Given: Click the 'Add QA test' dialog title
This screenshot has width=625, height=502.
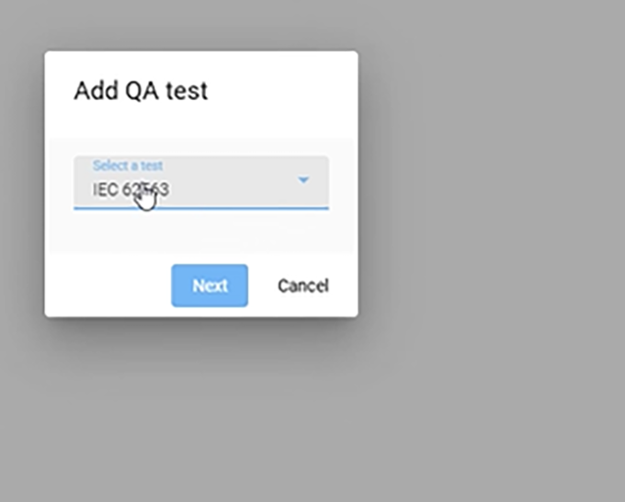Looking at the screenshot, I should coord(141,91).
